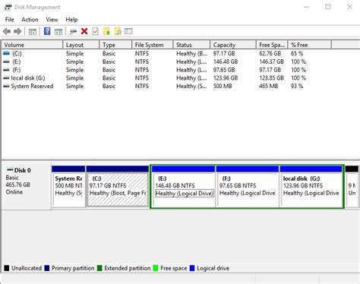Click the 65 % free value
Image resolution: width=360 pixels, height=284 pixels.
297,53
